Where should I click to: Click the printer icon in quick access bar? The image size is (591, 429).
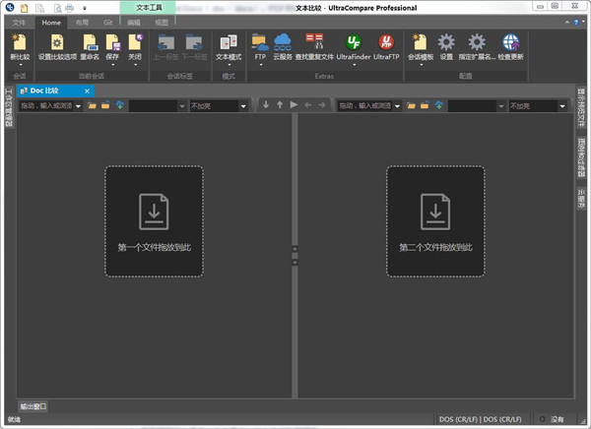[69, 8]
